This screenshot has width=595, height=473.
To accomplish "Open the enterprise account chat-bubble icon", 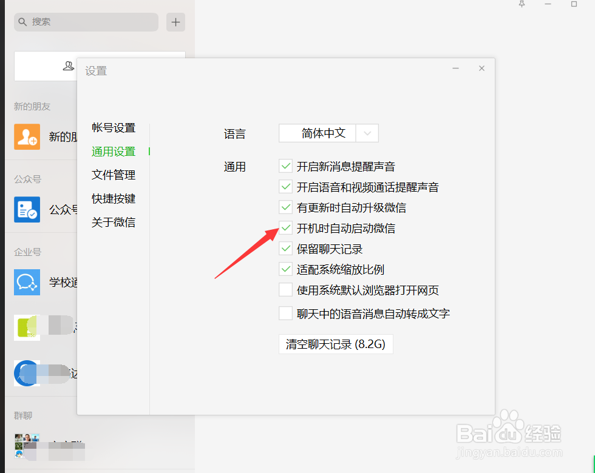I will 27,283.
